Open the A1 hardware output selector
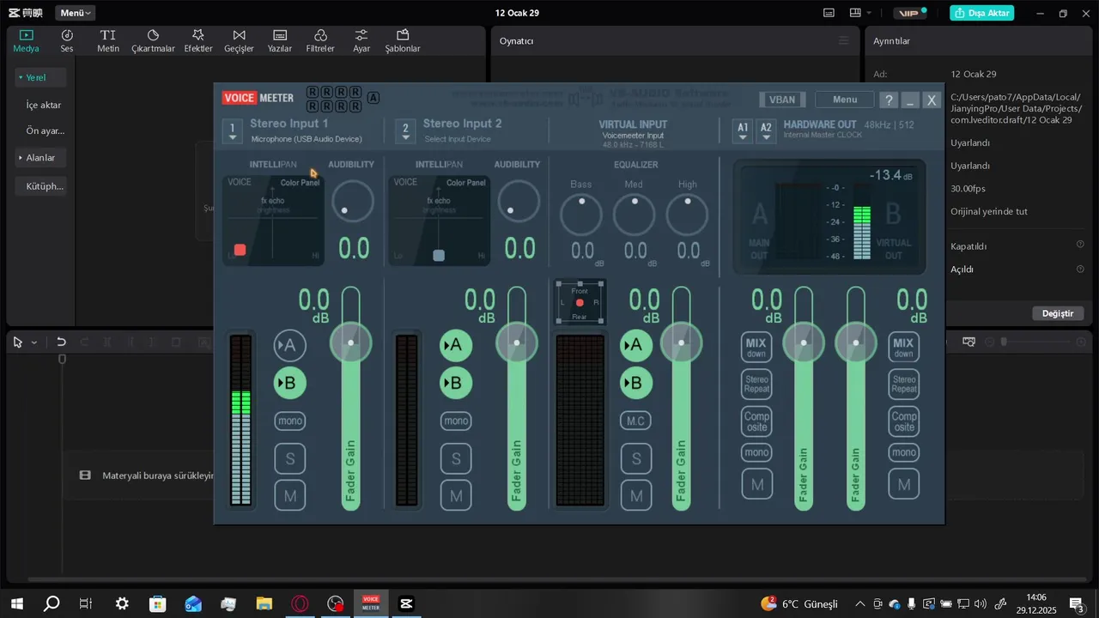 coord(743,130)
